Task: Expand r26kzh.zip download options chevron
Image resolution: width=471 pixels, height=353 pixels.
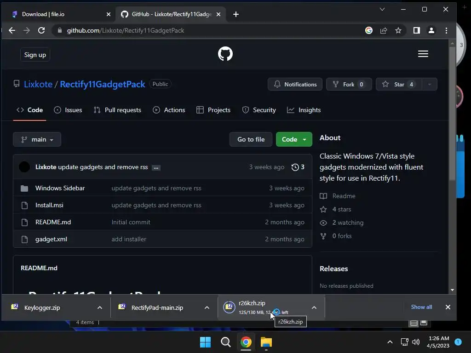Action: tap(314, 307)
